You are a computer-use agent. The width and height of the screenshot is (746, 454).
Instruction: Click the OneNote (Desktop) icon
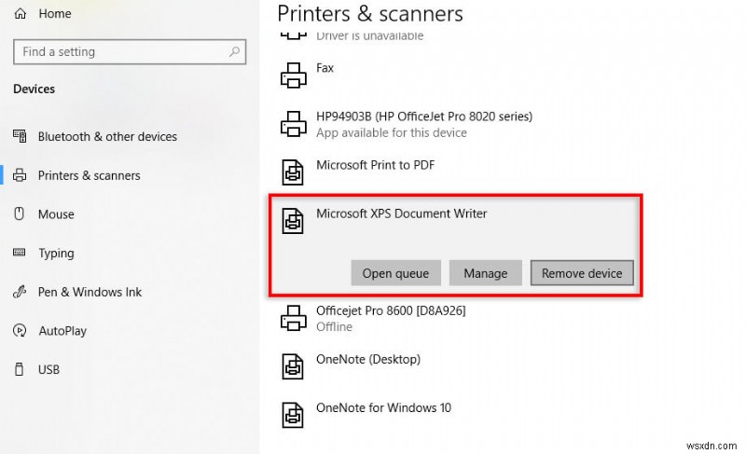pos(293,366)
